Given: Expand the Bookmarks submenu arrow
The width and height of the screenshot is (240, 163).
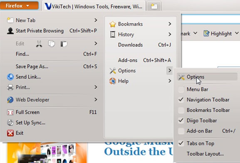Looking at the screenshot, I should [x=170, y=24].
